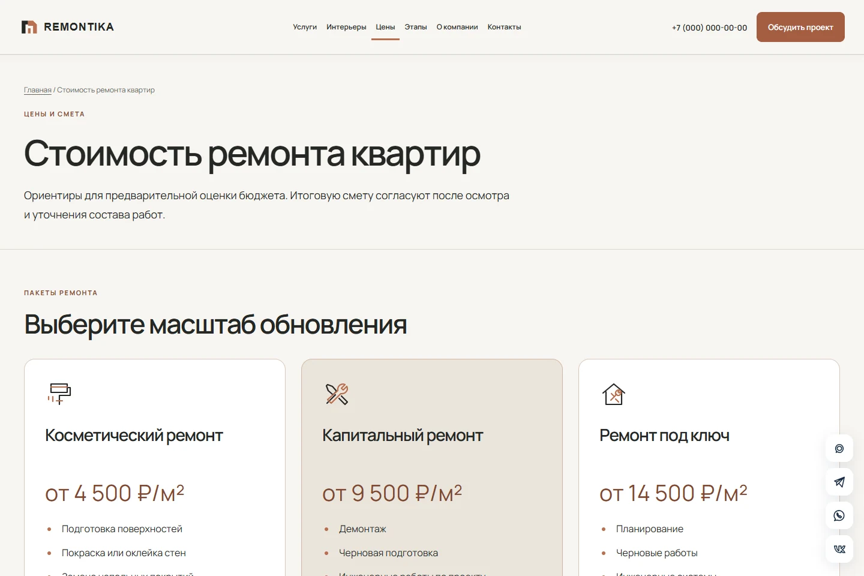This screenshot has width=864, height=576.
Task: Click the price от 14 500 ₽/м²
Action: [x=673, y=493]
